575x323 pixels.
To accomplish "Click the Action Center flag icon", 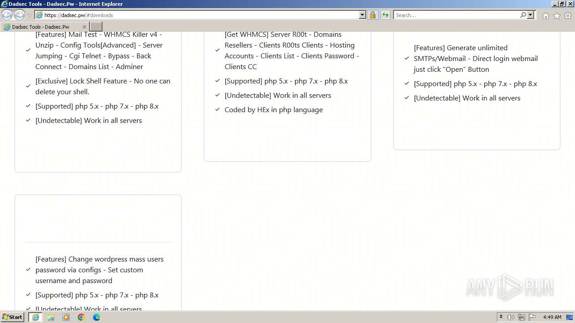I will [x=532, y=317].
